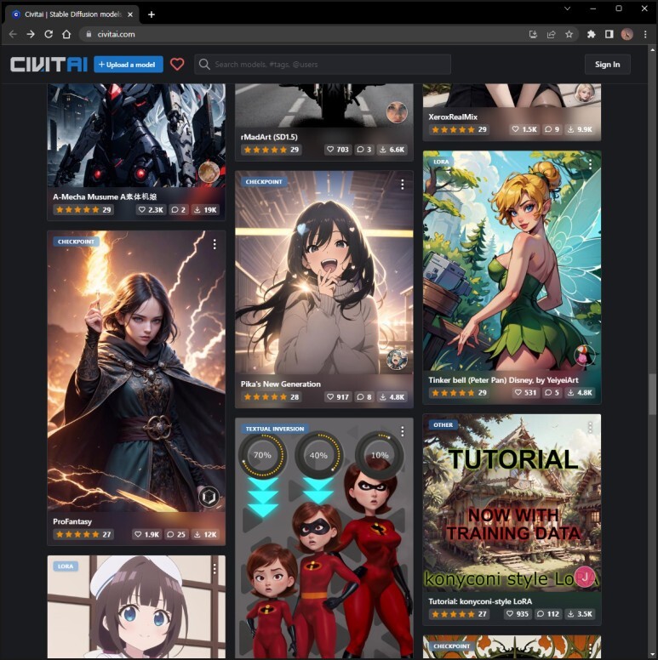Viewport: 658px width, 660px height.
Task: Click the Civitai logo
Action: (49, 65)
